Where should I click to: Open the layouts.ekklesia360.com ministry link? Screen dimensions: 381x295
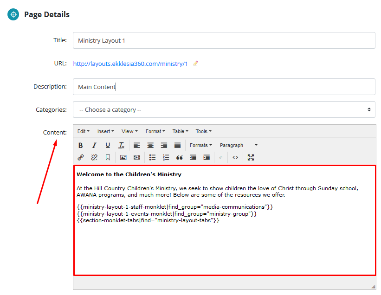[130, 64]
